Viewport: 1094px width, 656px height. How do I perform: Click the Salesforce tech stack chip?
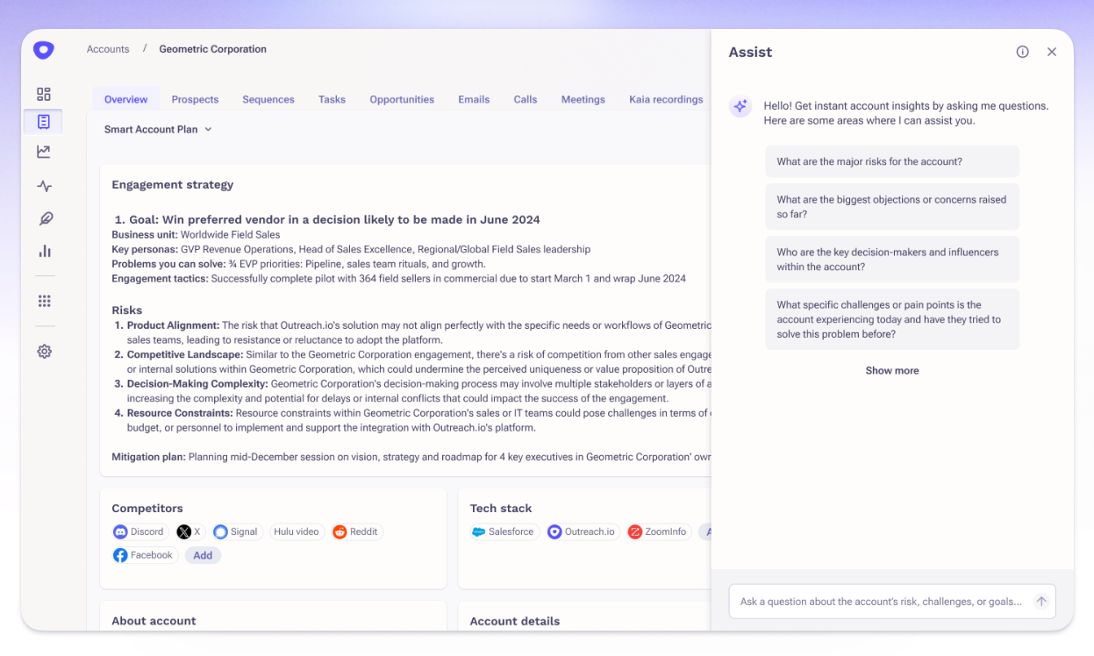pos(504,531)
